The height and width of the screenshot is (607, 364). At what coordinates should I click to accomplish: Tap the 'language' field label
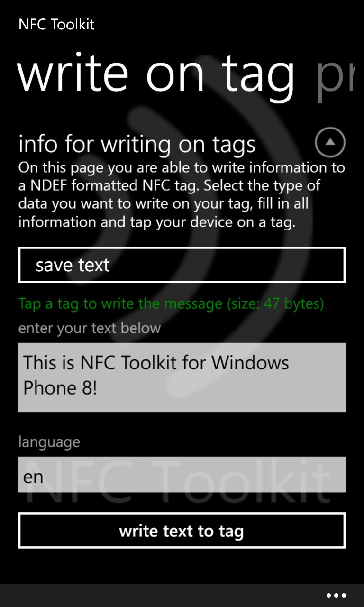[x=49, y=442]
